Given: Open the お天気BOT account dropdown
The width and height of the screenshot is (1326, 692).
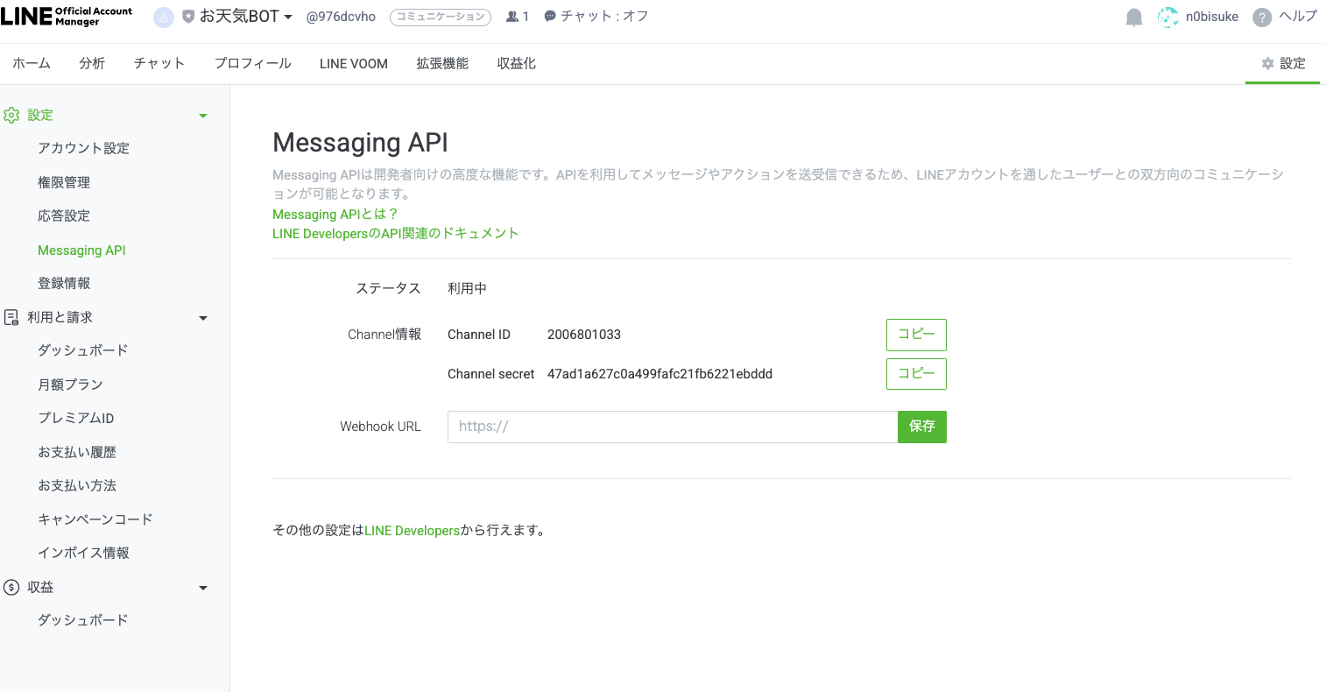Looking at the screenshot, I should [x=246, y=17].
